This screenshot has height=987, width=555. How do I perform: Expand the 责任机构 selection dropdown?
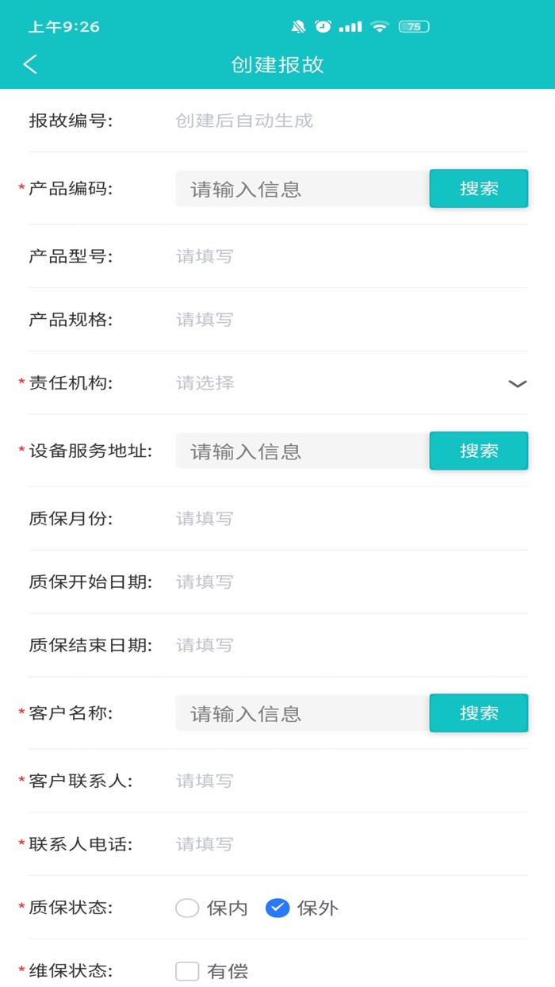tap(516, 383)
